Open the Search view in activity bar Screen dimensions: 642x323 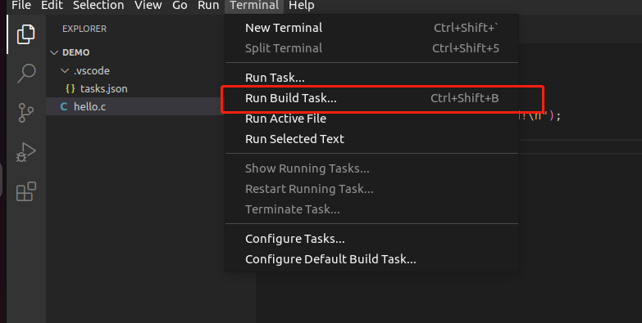click(26, 74)
